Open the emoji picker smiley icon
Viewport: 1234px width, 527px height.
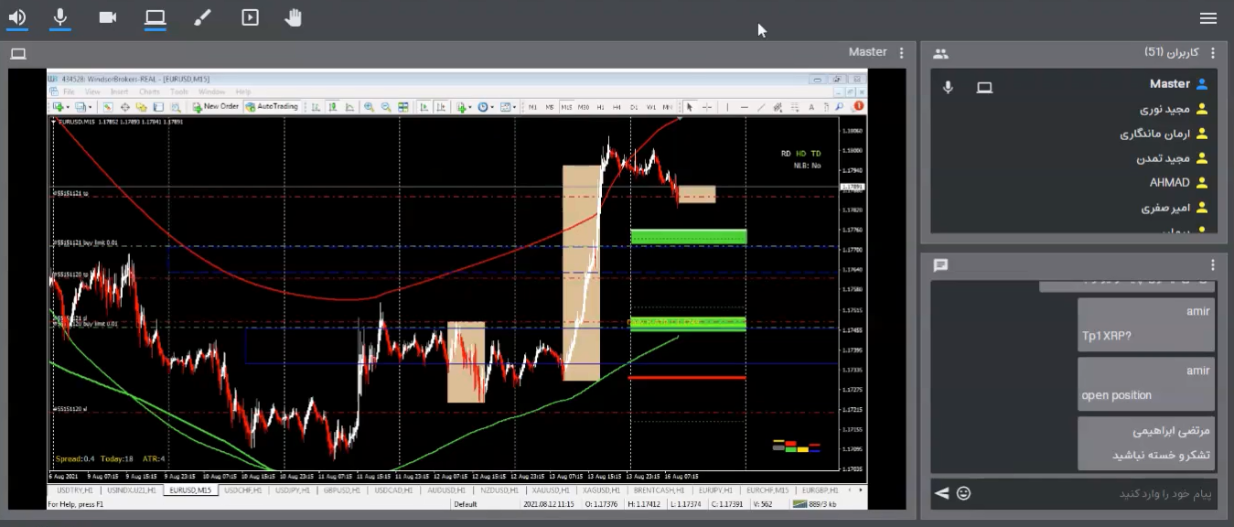point(963,493)
